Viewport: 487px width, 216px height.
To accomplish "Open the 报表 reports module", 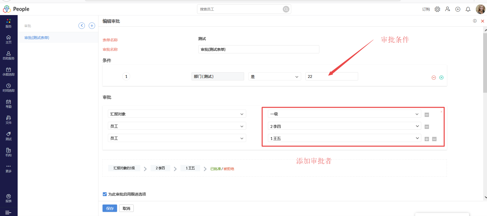I will click(8, 198).
